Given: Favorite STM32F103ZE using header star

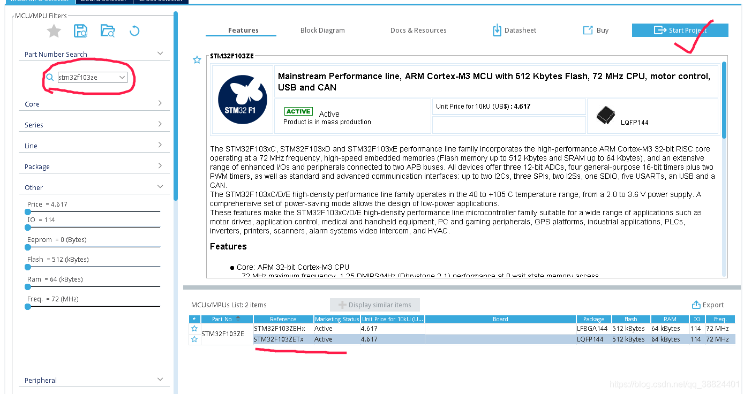Looking at the screenshot, I should click(x=197, y=60).
